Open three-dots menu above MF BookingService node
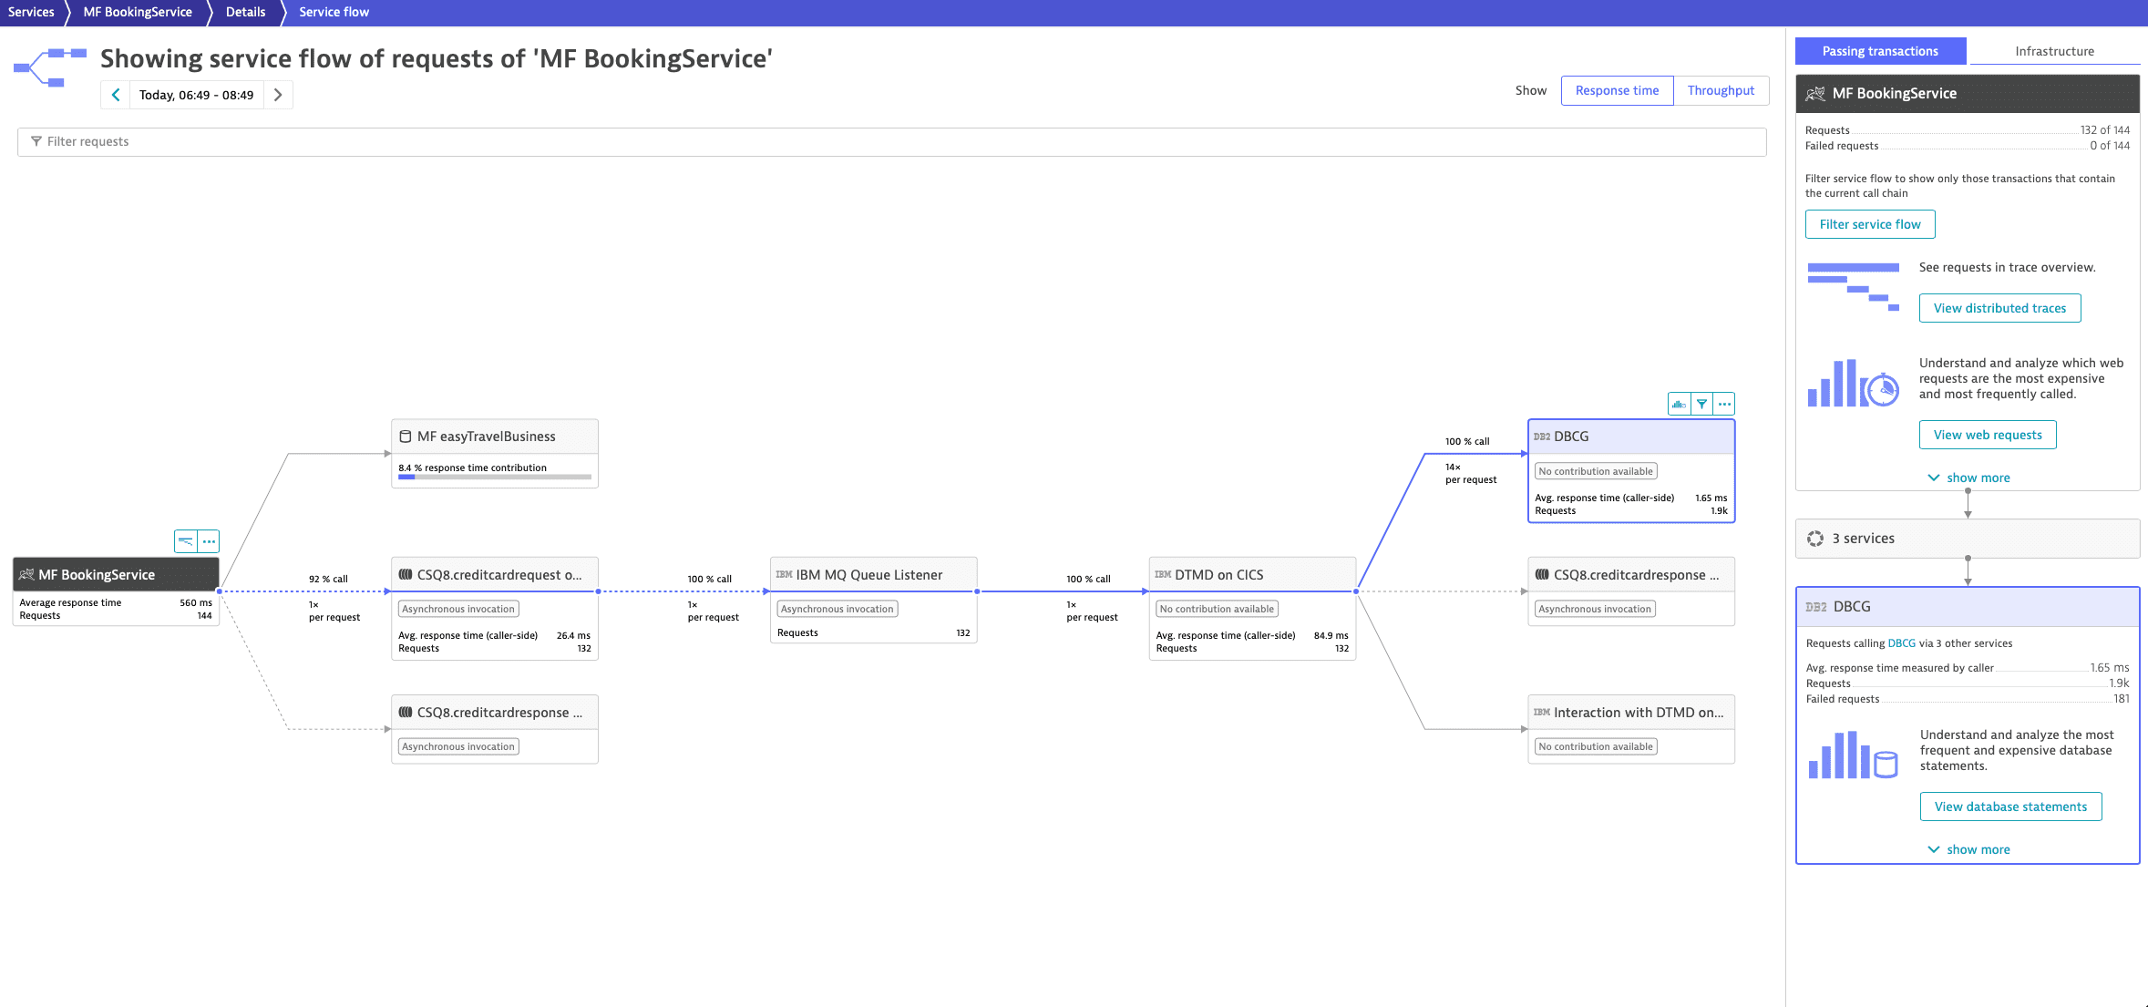This screenshot has width=2148, height=1007. coord(209,541)
